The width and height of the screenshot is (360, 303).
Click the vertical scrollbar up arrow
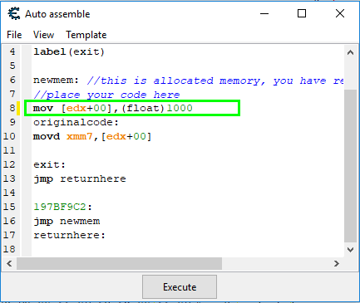tap(350, 52)
